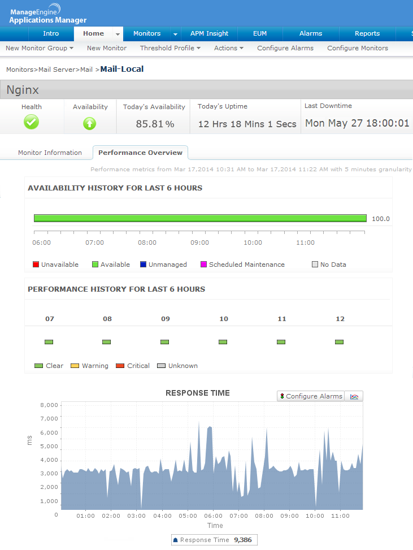Click the green status indicator under hour 12
The image size is (413, 550).
point(339,342)
